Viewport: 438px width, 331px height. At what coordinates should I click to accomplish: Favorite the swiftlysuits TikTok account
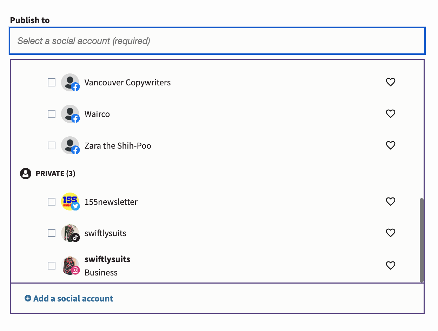pos(390,233)
